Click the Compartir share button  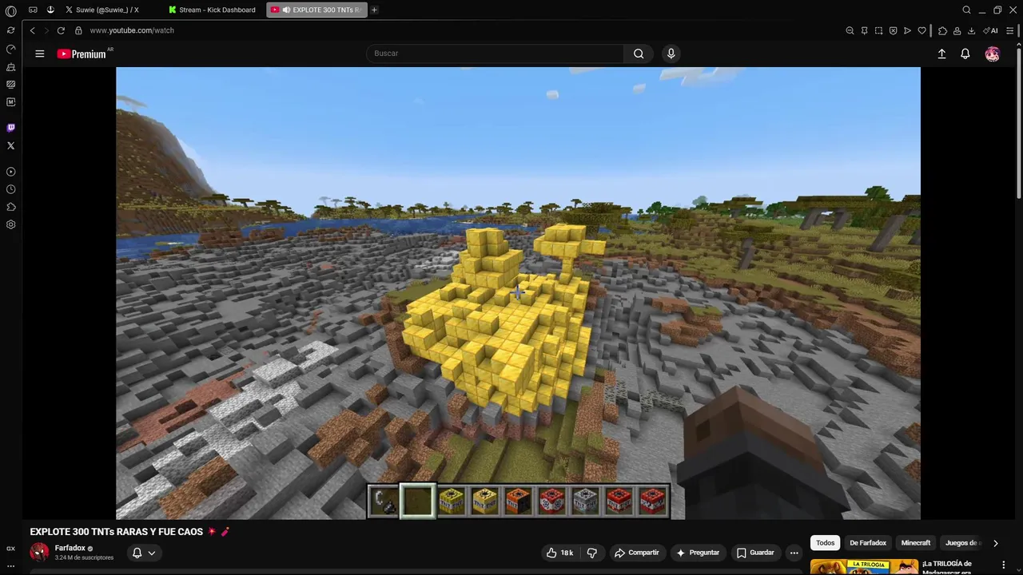(636, 553)
